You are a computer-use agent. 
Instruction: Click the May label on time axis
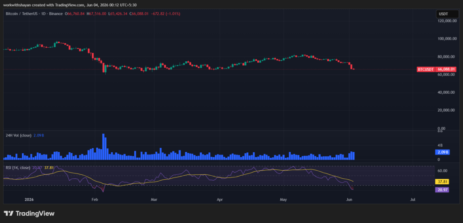pos(283,200)
